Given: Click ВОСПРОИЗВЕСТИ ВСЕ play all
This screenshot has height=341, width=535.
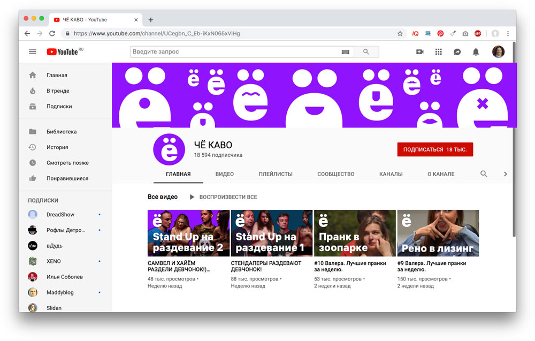Looking at the screenshot, I should coord(224,197).
